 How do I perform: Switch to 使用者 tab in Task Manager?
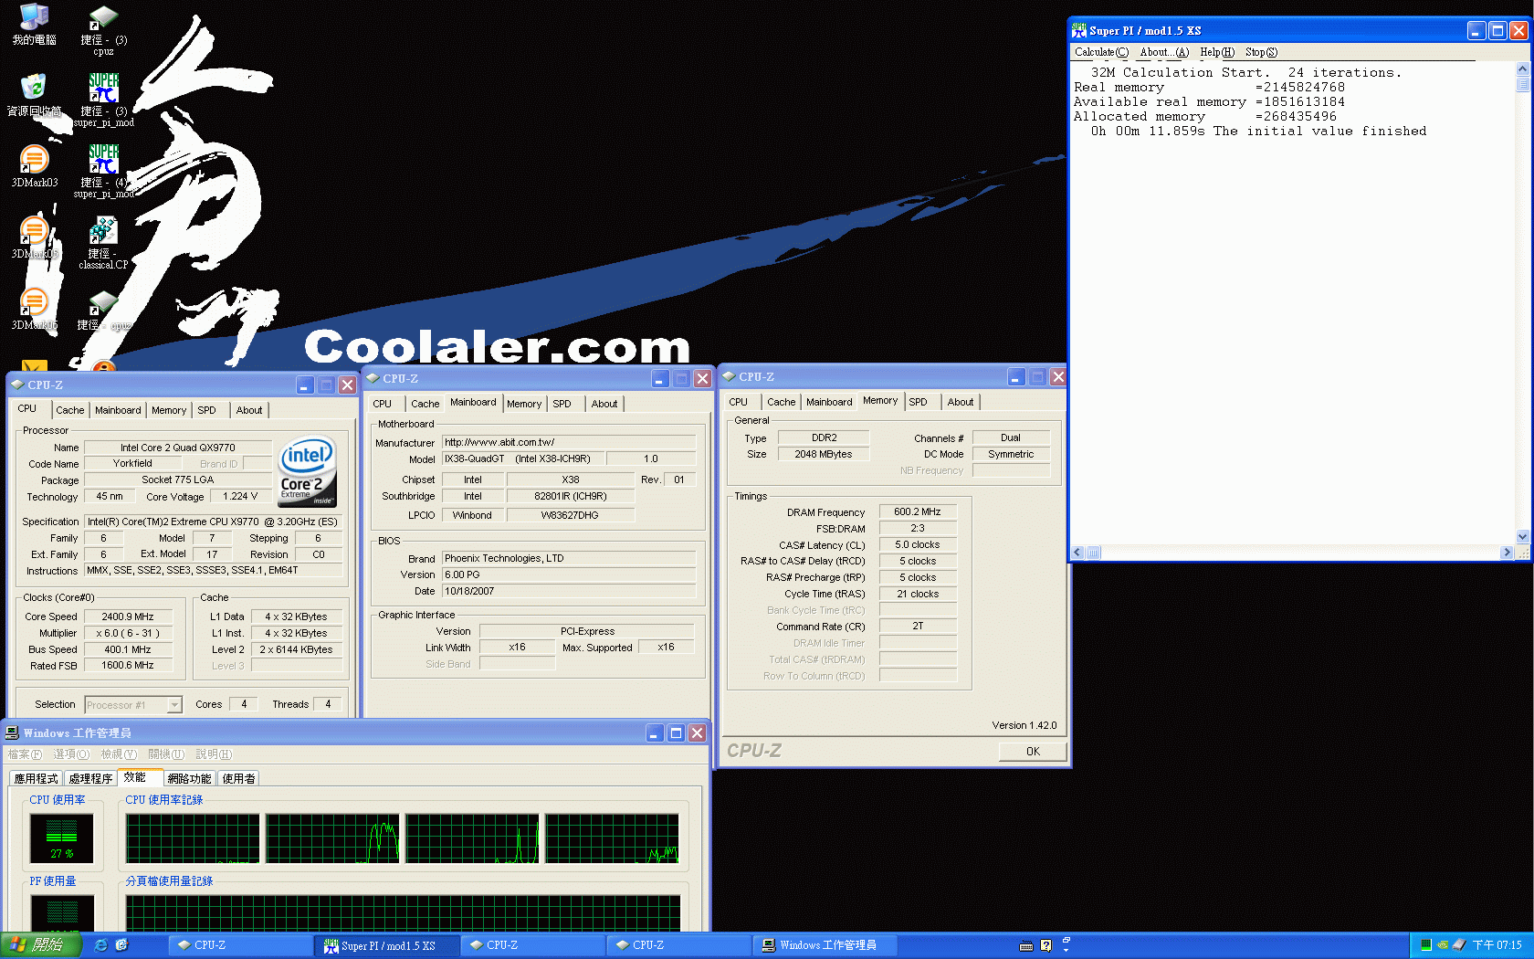[238, 778]
